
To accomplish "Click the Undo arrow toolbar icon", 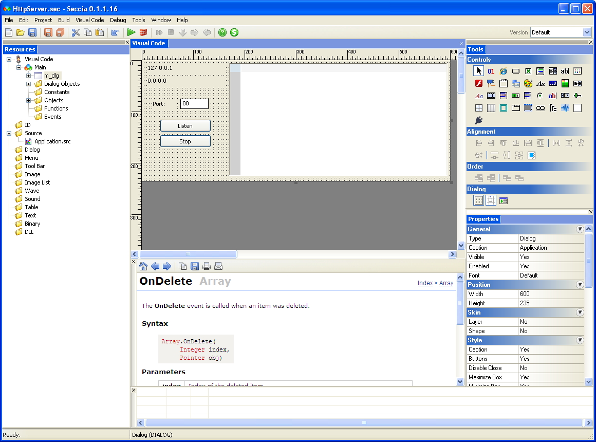I will pyautogui.click(x=115, y=33).
